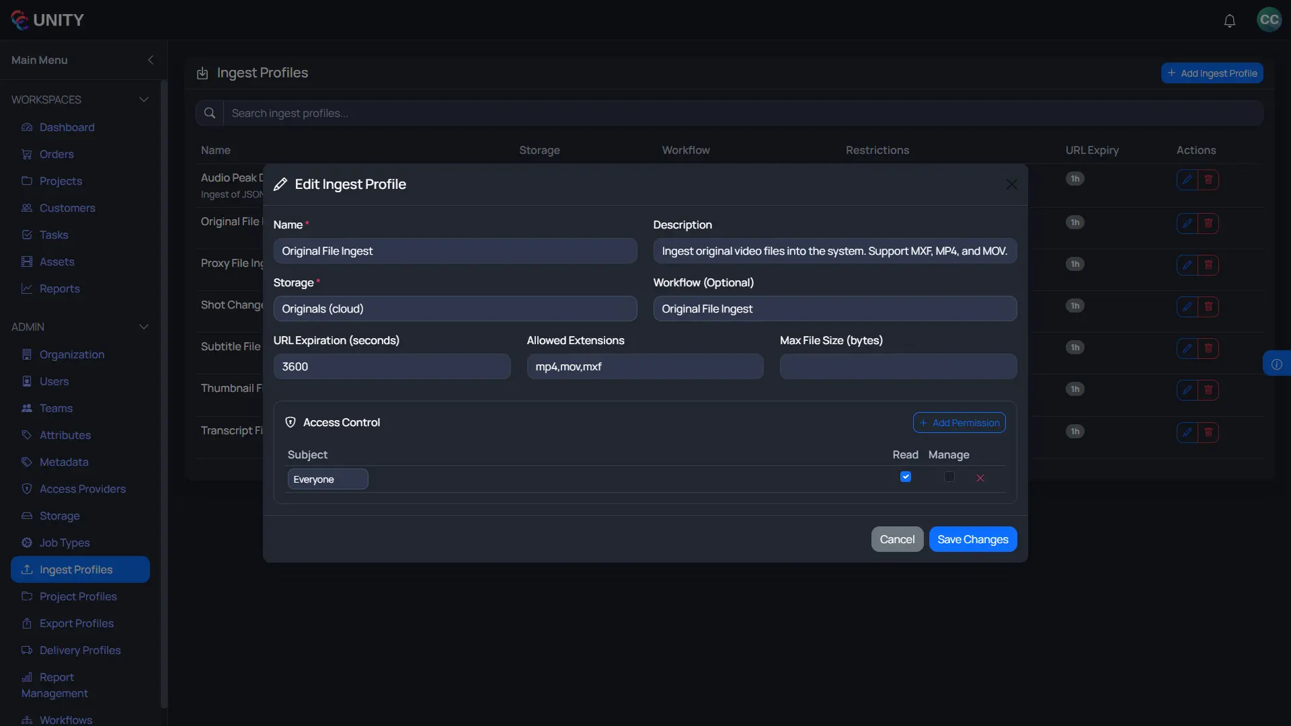1291x726 pixels.
Task: Click the URL Expiration seconds field
Action: 392,366
